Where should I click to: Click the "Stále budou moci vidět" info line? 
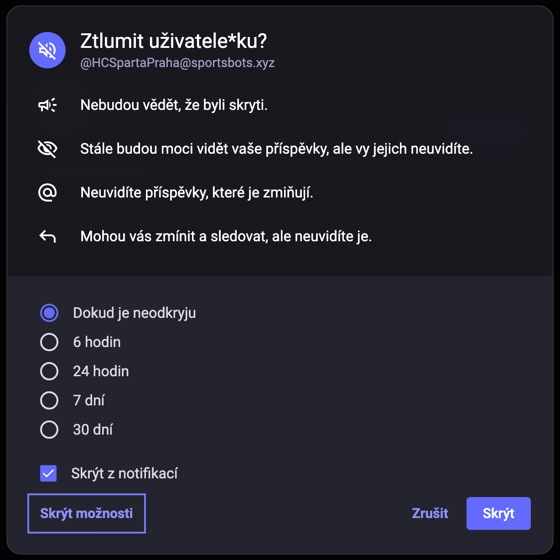276,149
